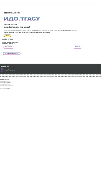
Task: Click the Добро пожаловать! heading
Action: pos(12,13)
